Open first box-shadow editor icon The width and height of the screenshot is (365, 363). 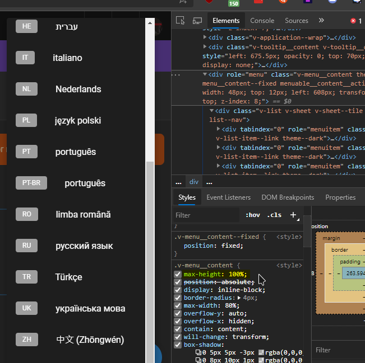198,352
